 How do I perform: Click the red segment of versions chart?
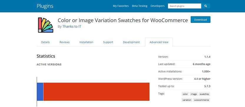click(96, 91)
